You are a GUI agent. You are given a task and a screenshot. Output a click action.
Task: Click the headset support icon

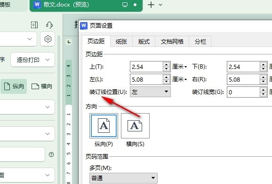[x=49, y=25]
